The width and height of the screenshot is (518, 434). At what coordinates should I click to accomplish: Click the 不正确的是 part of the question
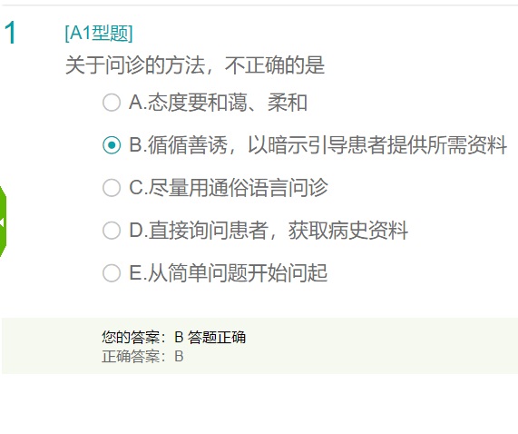coord(275,65)
